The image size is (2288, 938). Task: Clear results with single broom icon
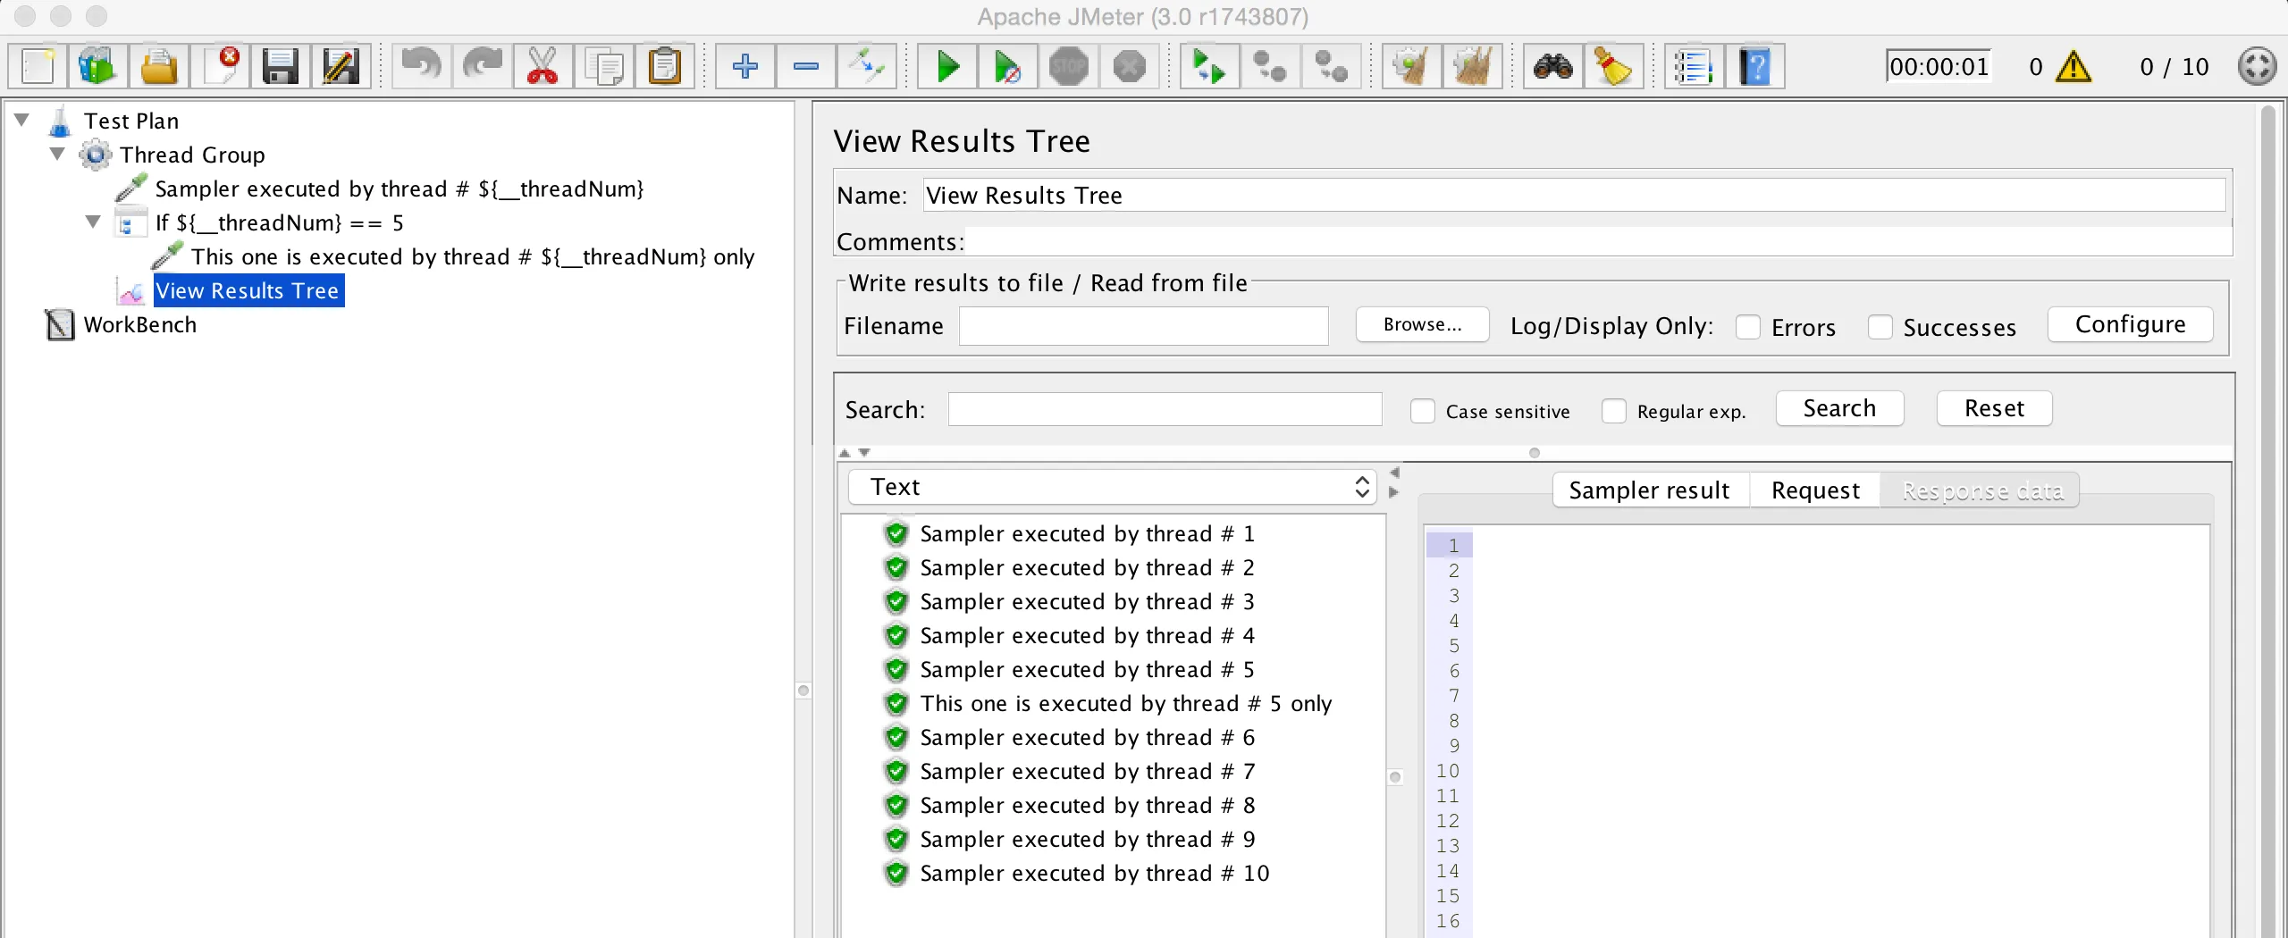pyautogui.click(x=1411, y=66)
